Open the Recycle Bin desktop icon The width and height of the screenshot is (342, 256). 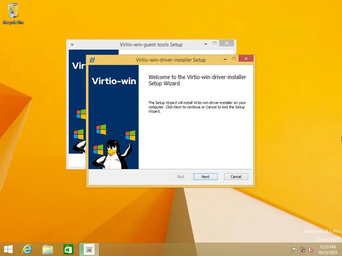pyautogui.click(x=13, y=13)
